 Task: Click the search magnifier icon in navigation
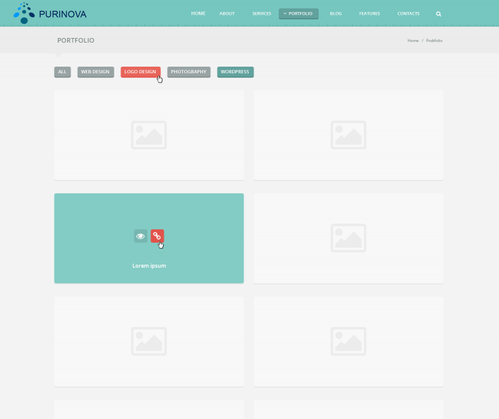click(438, 13)
